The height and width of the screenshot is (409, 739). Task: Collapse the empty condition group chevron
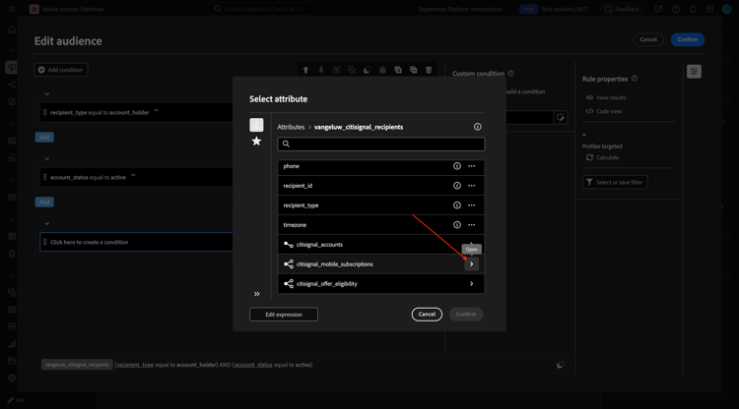tap(46, 224)
